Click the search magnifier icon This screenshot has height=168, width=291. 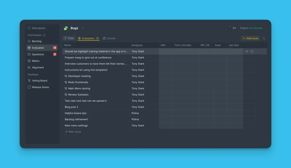264,38
